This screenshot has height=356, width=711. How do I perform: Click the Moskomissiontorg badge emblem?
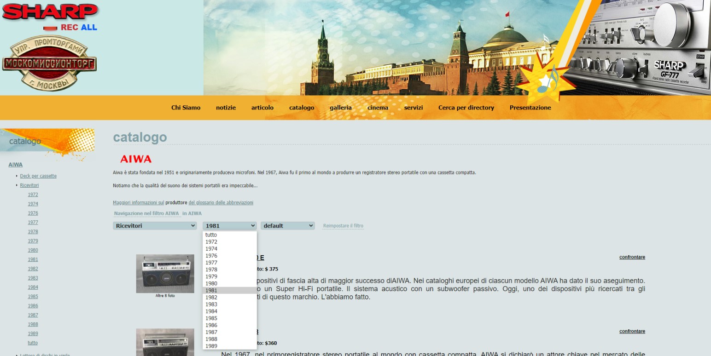click(49, 63)
